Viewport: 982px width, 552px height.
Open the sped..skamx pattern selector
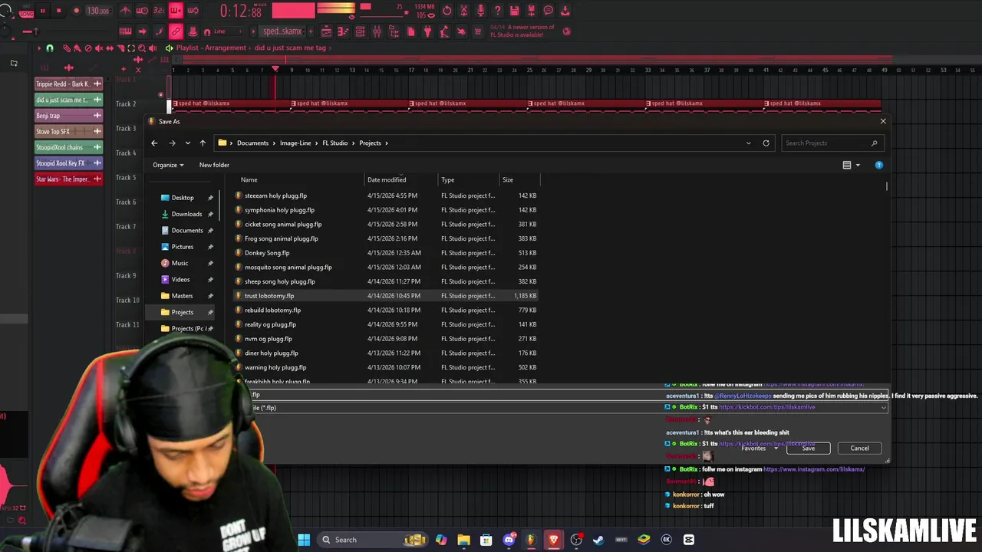coord(282,31)
